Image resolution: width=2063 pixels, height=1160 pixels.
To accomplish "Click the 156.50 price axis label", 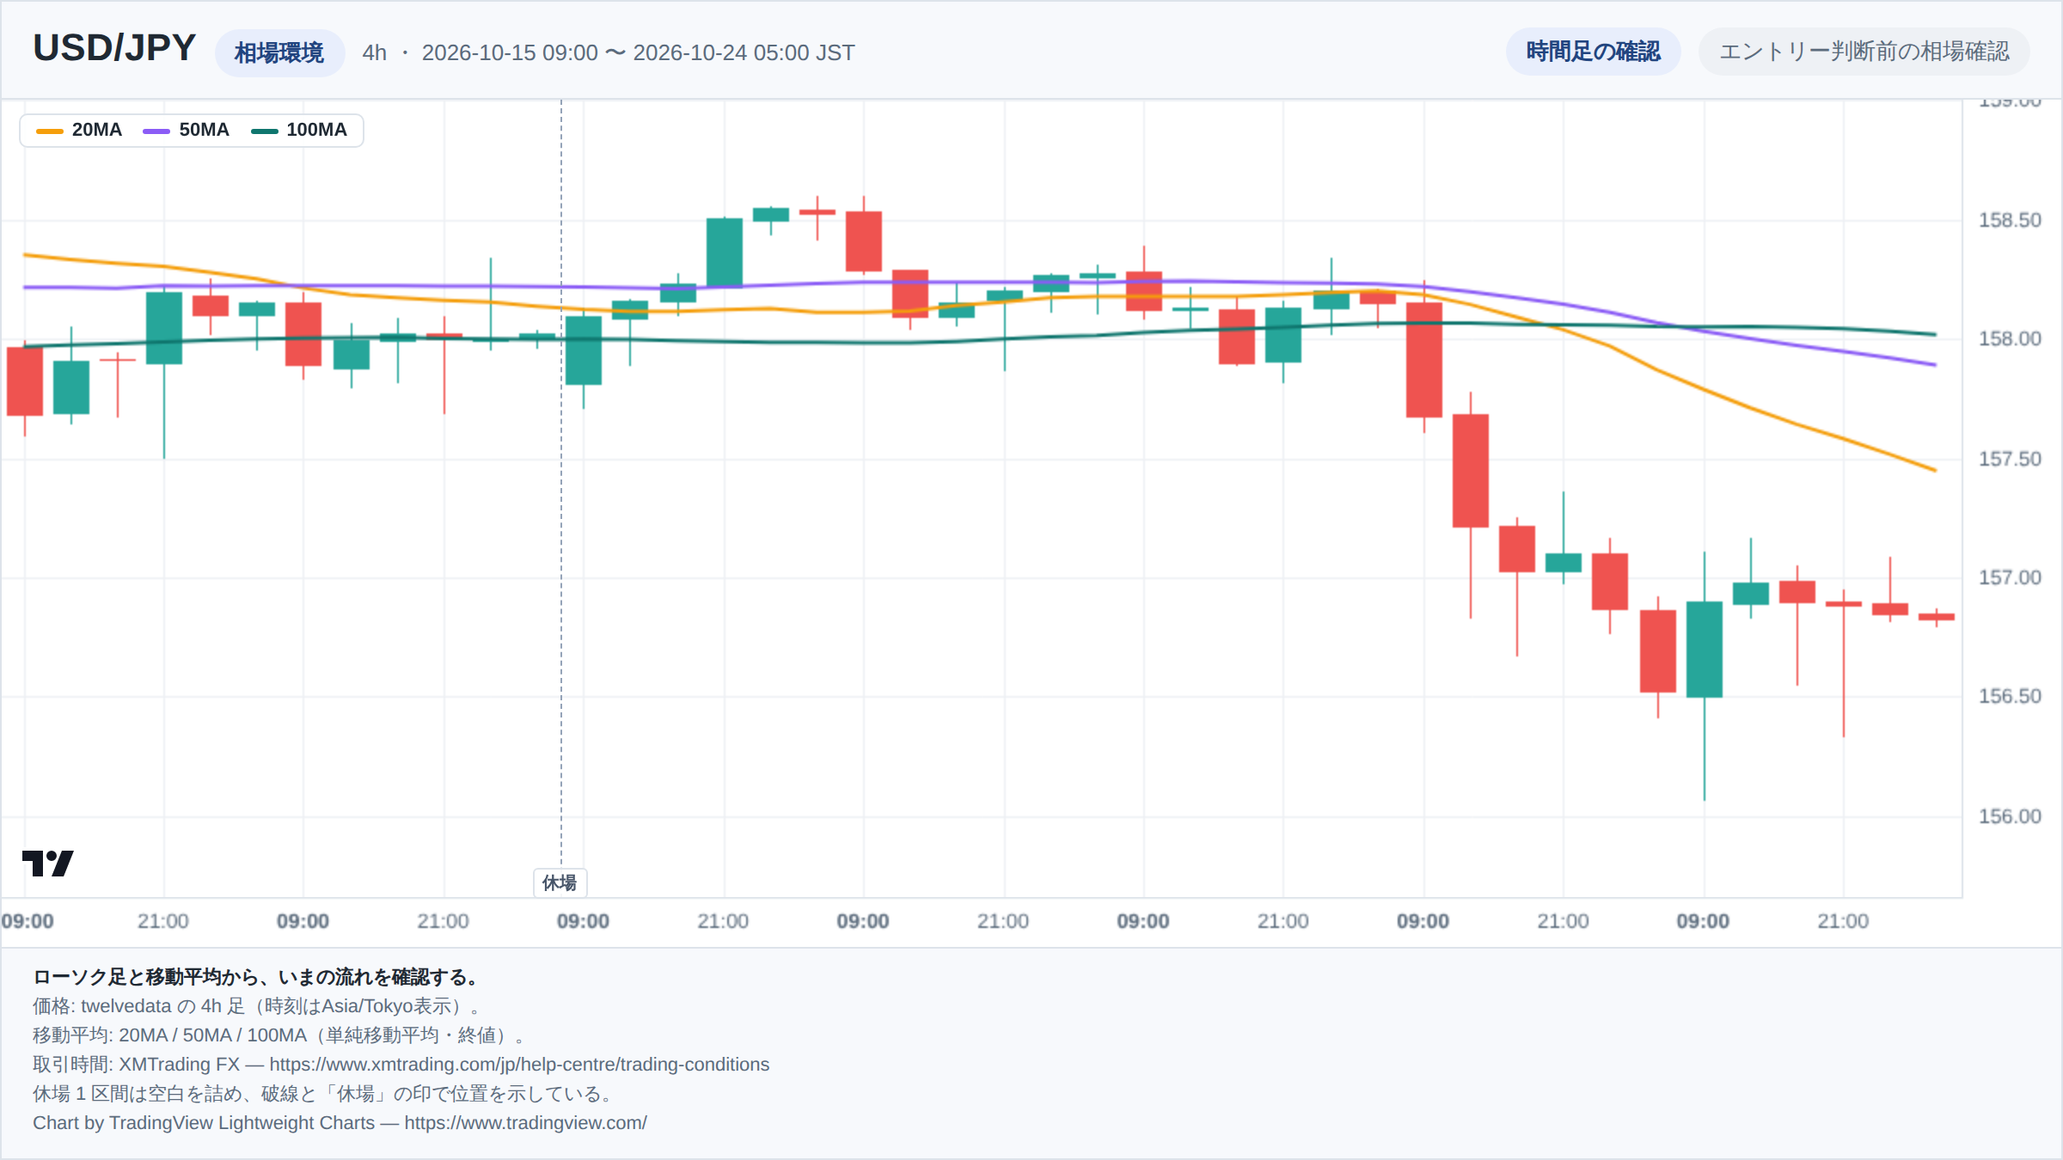I will pos(2009,696).
